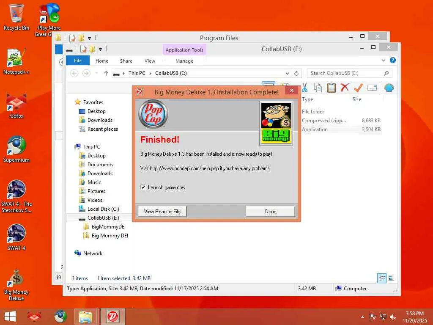This screenshot has width=433, height=325.
Task: Open File Explorer from the taskbar
Action: pyautogui.click(x=85, y=317)
